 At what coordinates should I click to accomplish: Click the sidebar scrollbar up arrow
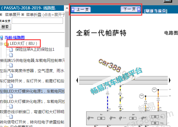click(x=67, y=8)
